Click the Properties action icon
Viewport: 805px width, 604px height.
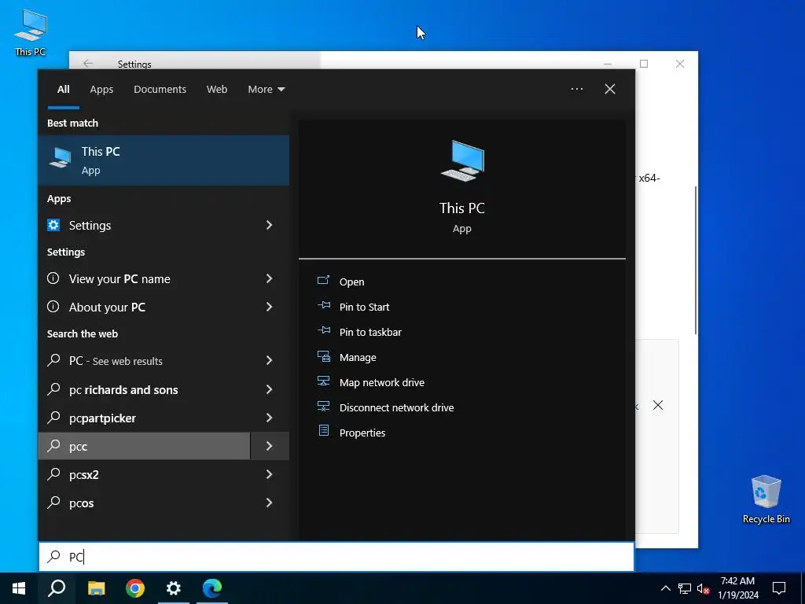[323, 430]
